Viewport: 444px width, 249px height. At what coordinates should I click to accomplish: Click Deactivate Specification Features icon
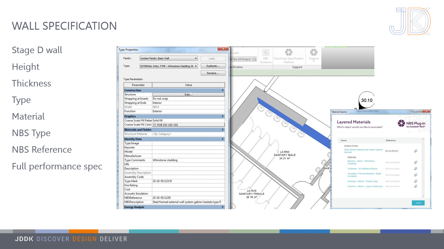click(x=289, y=52)
